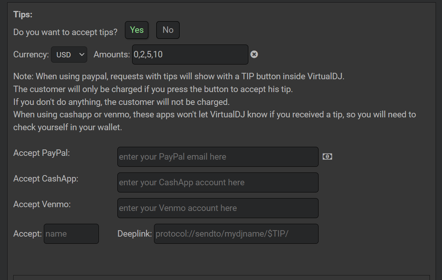This screenshot has height=280, width=442.
Task: Click the note about PayPal TIP button
Action: coord(179,76)
